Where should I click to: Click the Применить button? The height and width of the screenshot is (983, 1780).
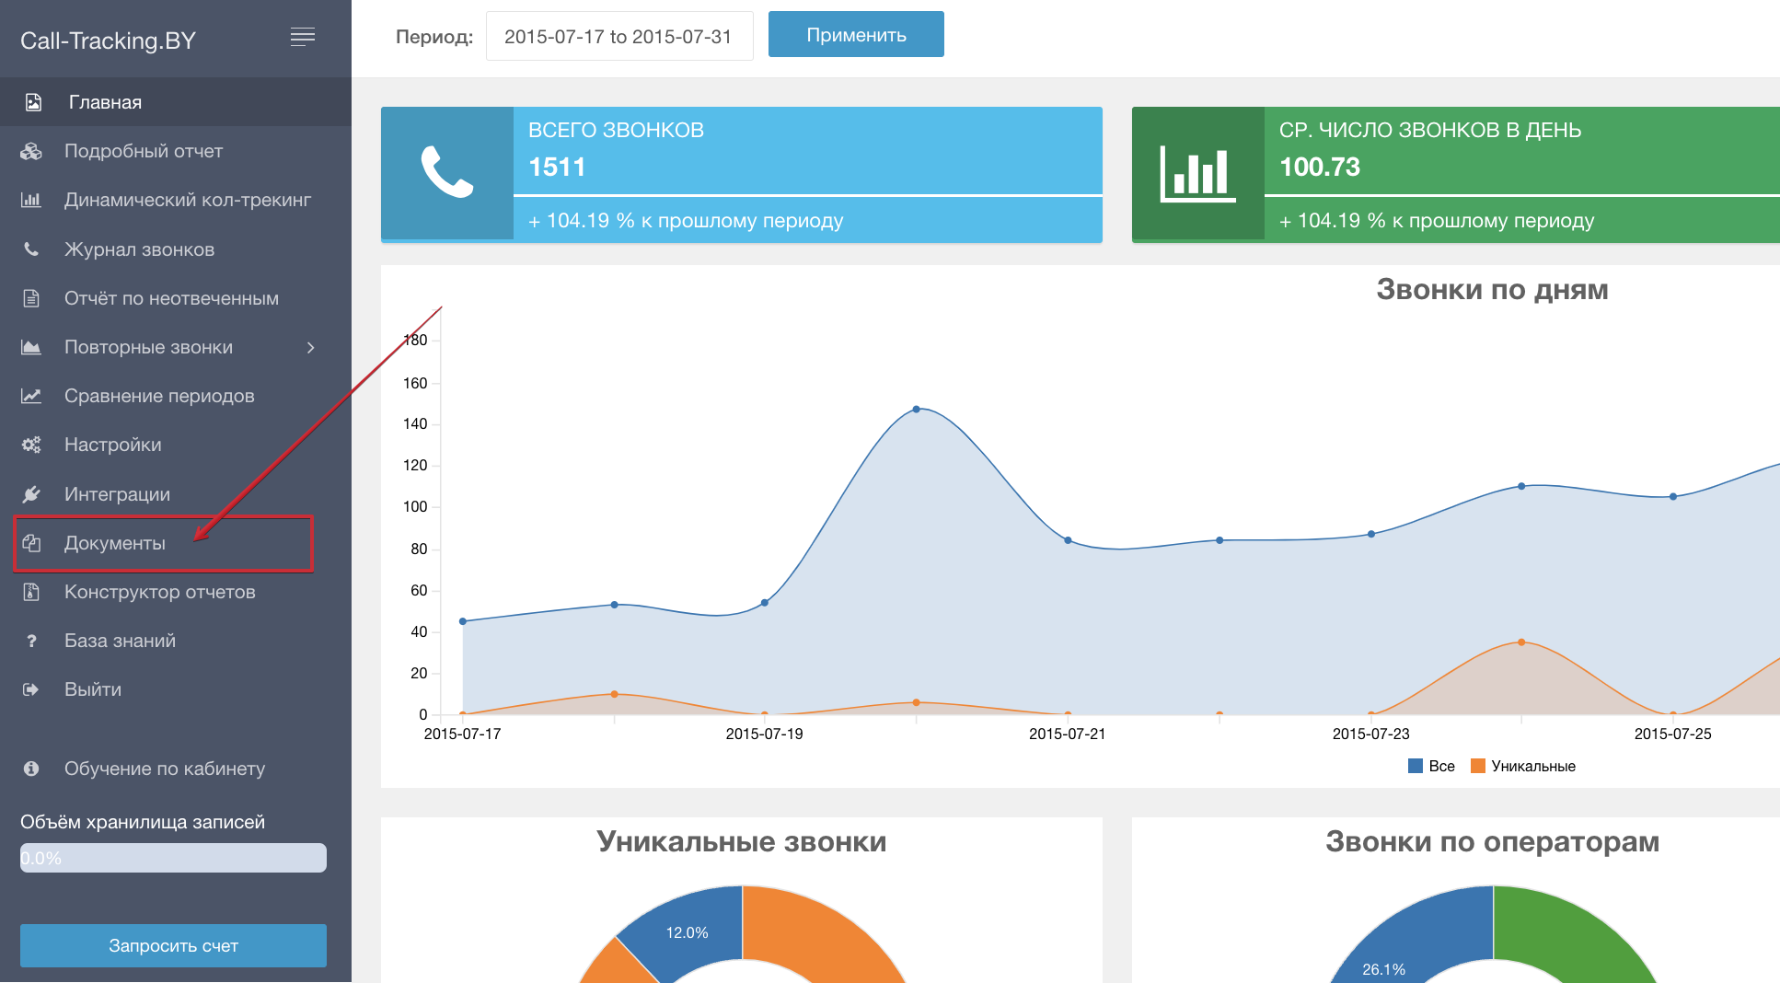[856, 35]
